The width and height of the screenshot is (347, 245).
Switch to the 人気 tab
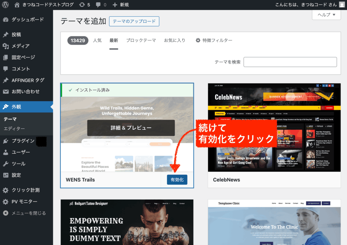97,40
